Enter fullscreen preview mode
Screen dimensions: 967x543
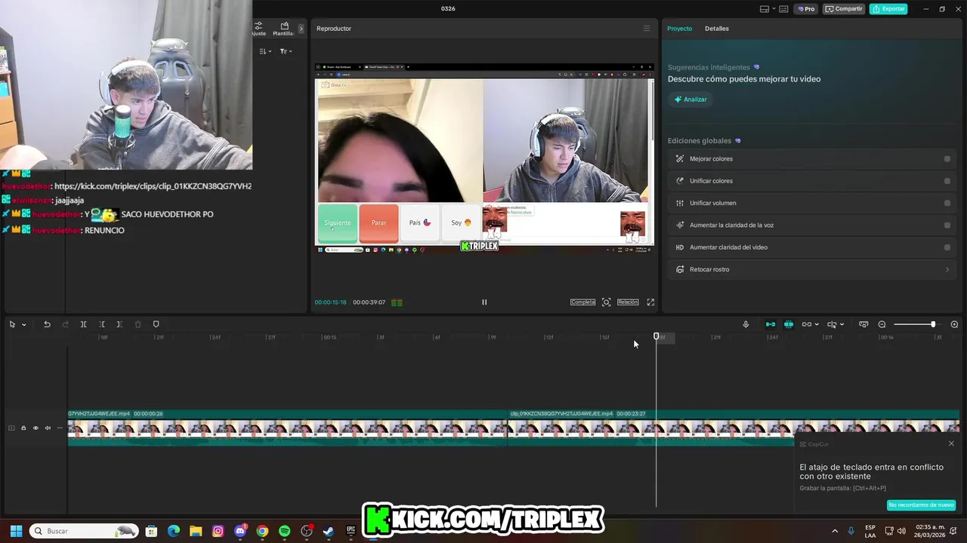pos(650,302)
